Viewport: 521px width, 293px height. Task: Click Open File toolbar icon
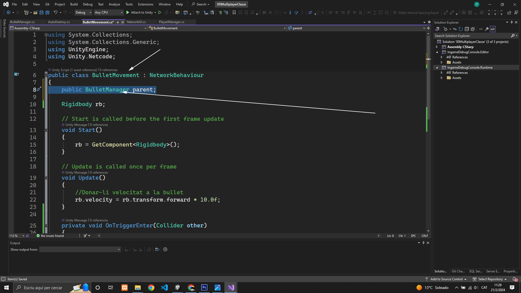[35, 12]
